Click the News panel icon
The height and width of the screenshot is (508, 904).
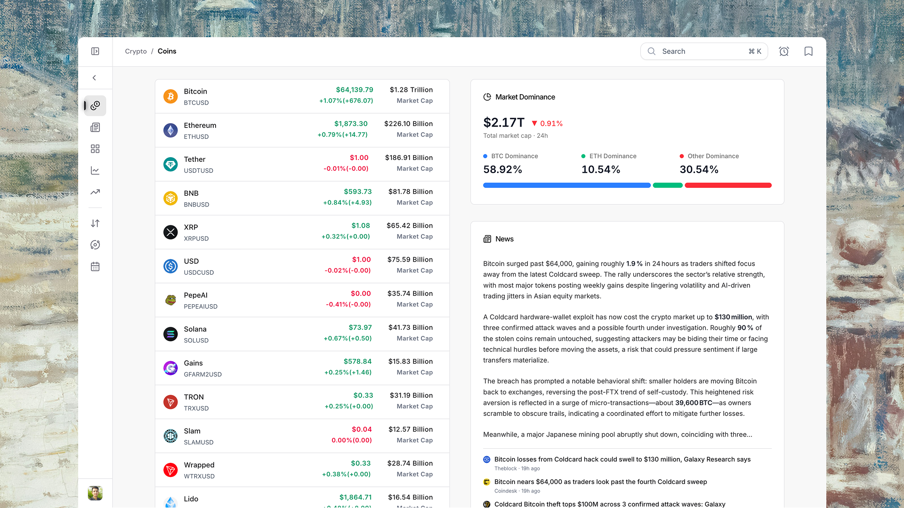[x=487, y=239]
